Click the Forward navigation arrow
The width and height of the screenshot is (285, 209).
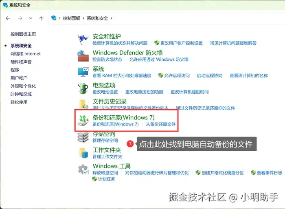[20, 18]
